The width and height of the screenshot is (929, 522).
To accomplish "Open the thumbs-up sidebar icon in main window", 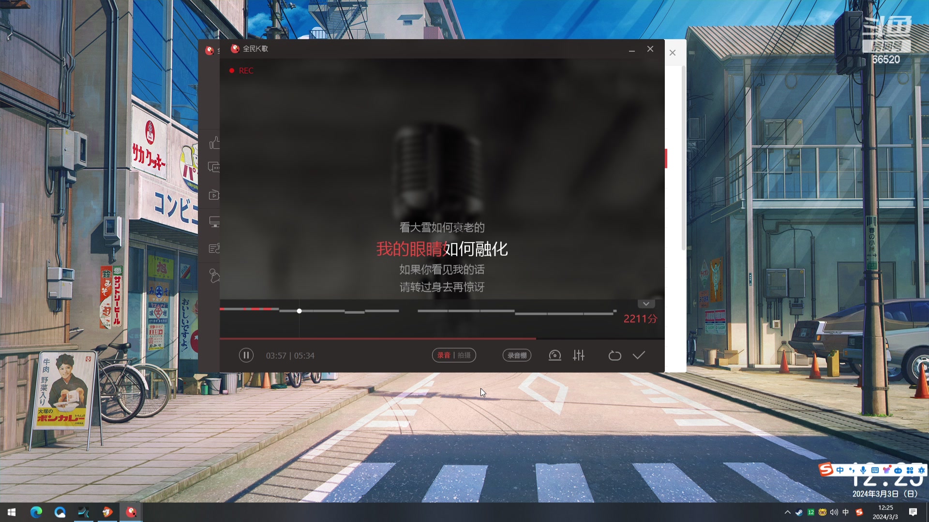I will (x=214, y=143).
